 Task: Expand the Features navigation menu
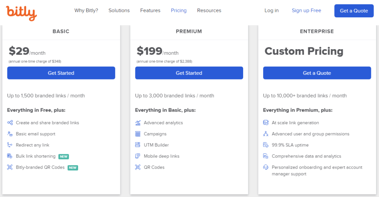pos(150,10)
